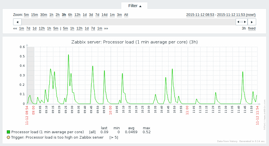Move back 7d in time
The height and width of the screenshot is (146, 269).
point(28,28)
